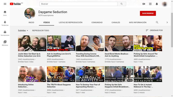Search within the channel using magnifier
This screenshot has height=97, width=173.
157,22
